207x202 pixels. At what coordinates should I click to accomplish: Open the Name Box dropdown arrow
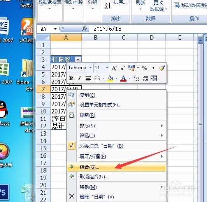click(x=55, y=29)
